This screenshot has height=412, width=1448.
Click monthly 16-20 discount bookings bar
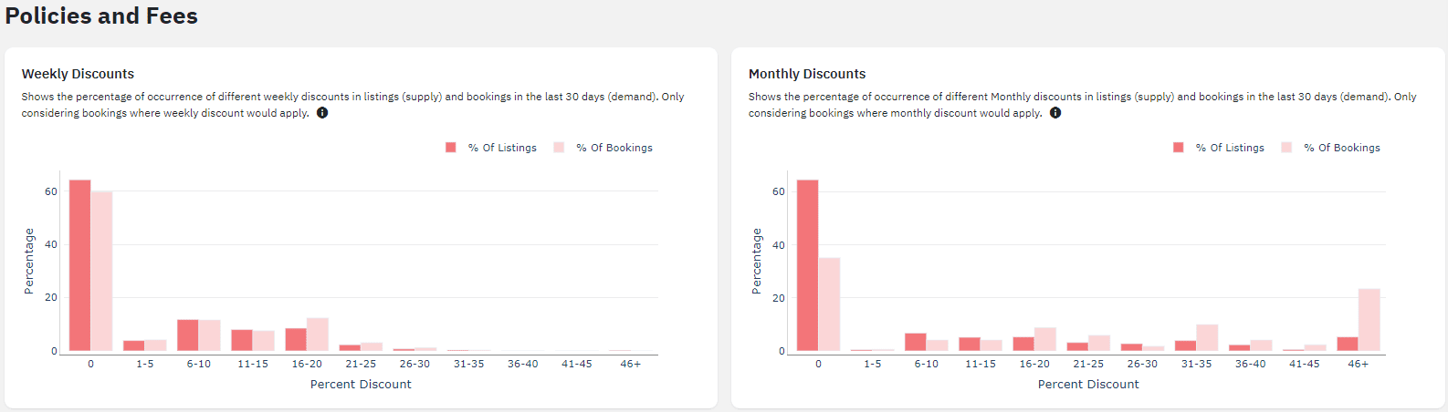pyautogui.click(x=1045, y=339)
